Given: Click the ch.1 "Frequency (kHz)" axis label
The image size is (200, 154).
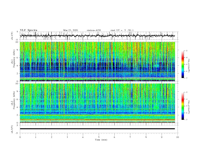Looking at the screenshot, I should coord(14,59).
